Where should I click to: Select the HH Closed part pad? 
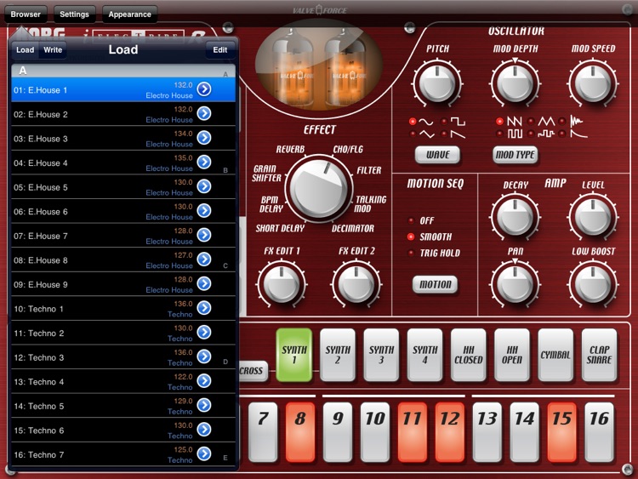[x=468, y=354]
